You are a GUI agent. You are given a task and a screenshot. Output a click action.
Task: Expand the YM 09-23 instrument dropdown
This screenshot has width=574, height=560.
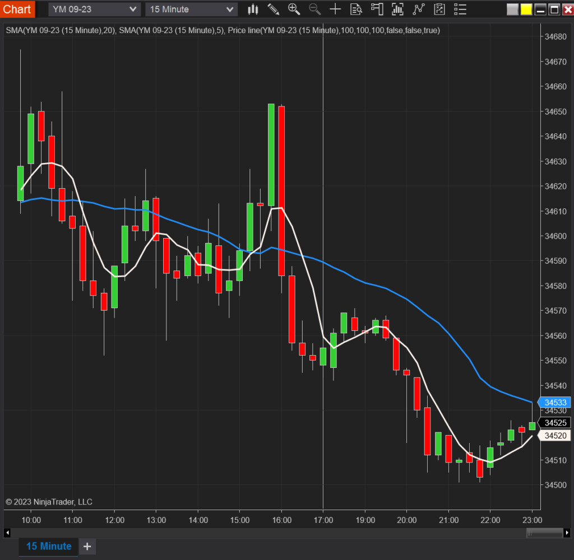click(x=94, y=9)
